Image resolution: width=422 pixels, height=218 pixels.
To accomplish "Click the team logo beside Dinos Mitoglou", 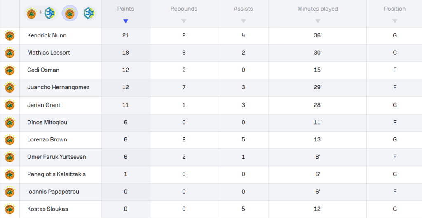I will (9, 122).
